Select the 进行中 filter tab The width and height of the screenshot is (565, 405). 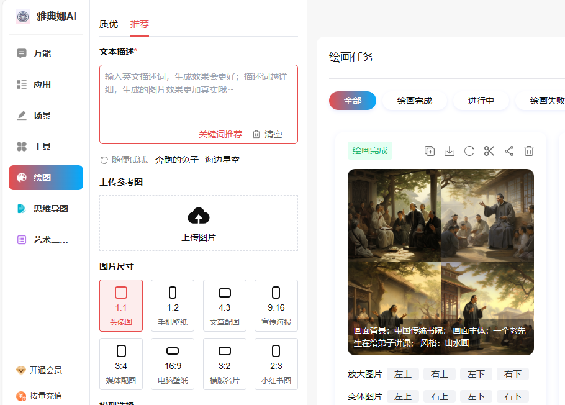coord(481,101)
